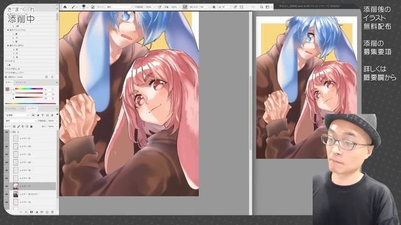401x225 pixels.
Task: Delete brush icon in Brushes panel
Action: click(x=52, y=77)
